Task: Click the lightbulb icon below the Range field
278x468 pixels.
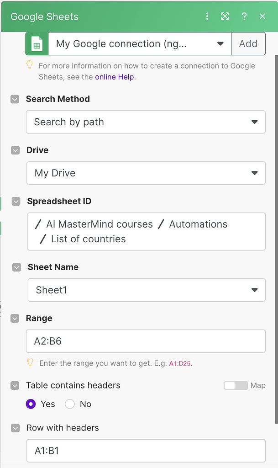Action: (x=30, y=362)
